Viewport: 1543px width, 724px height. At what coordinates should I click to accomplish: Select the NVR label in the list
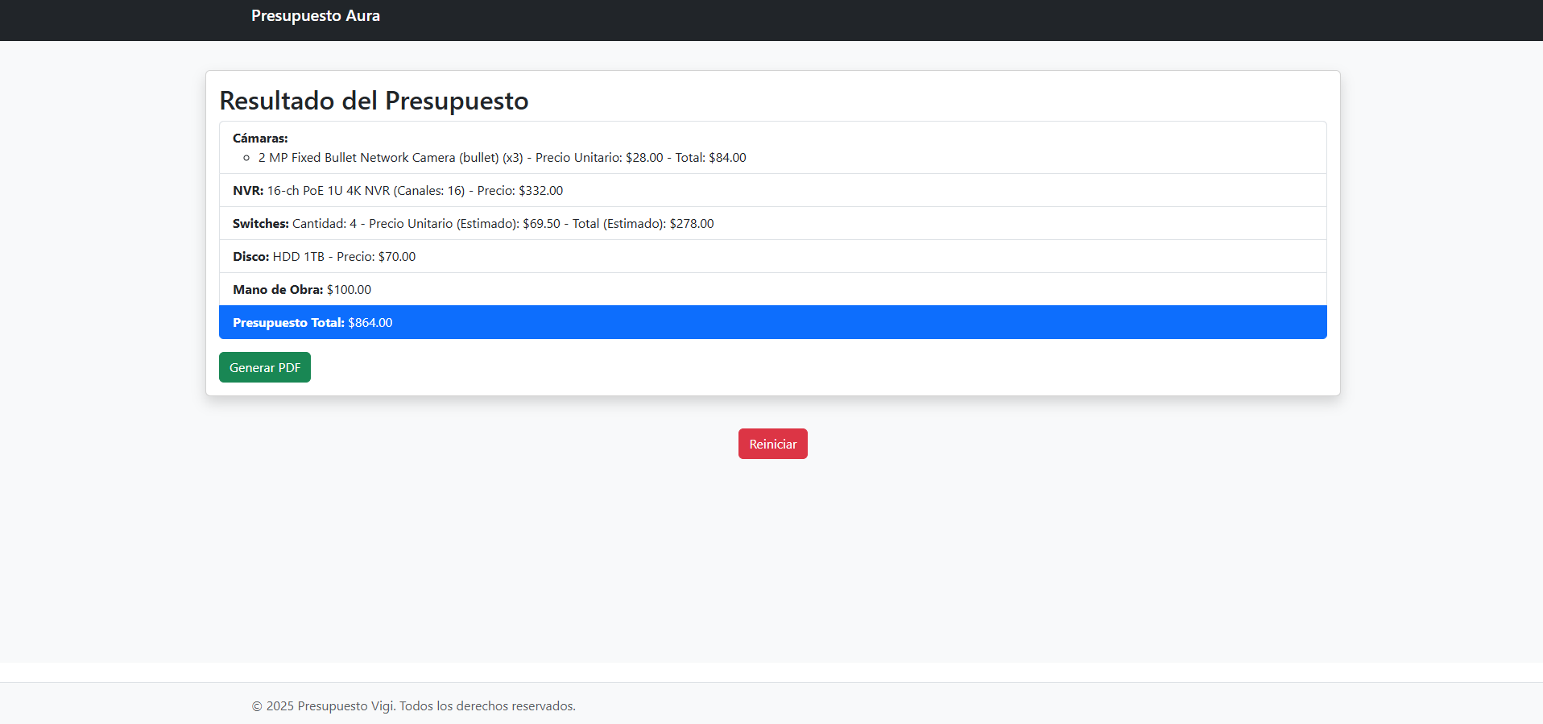click(248, 191)
